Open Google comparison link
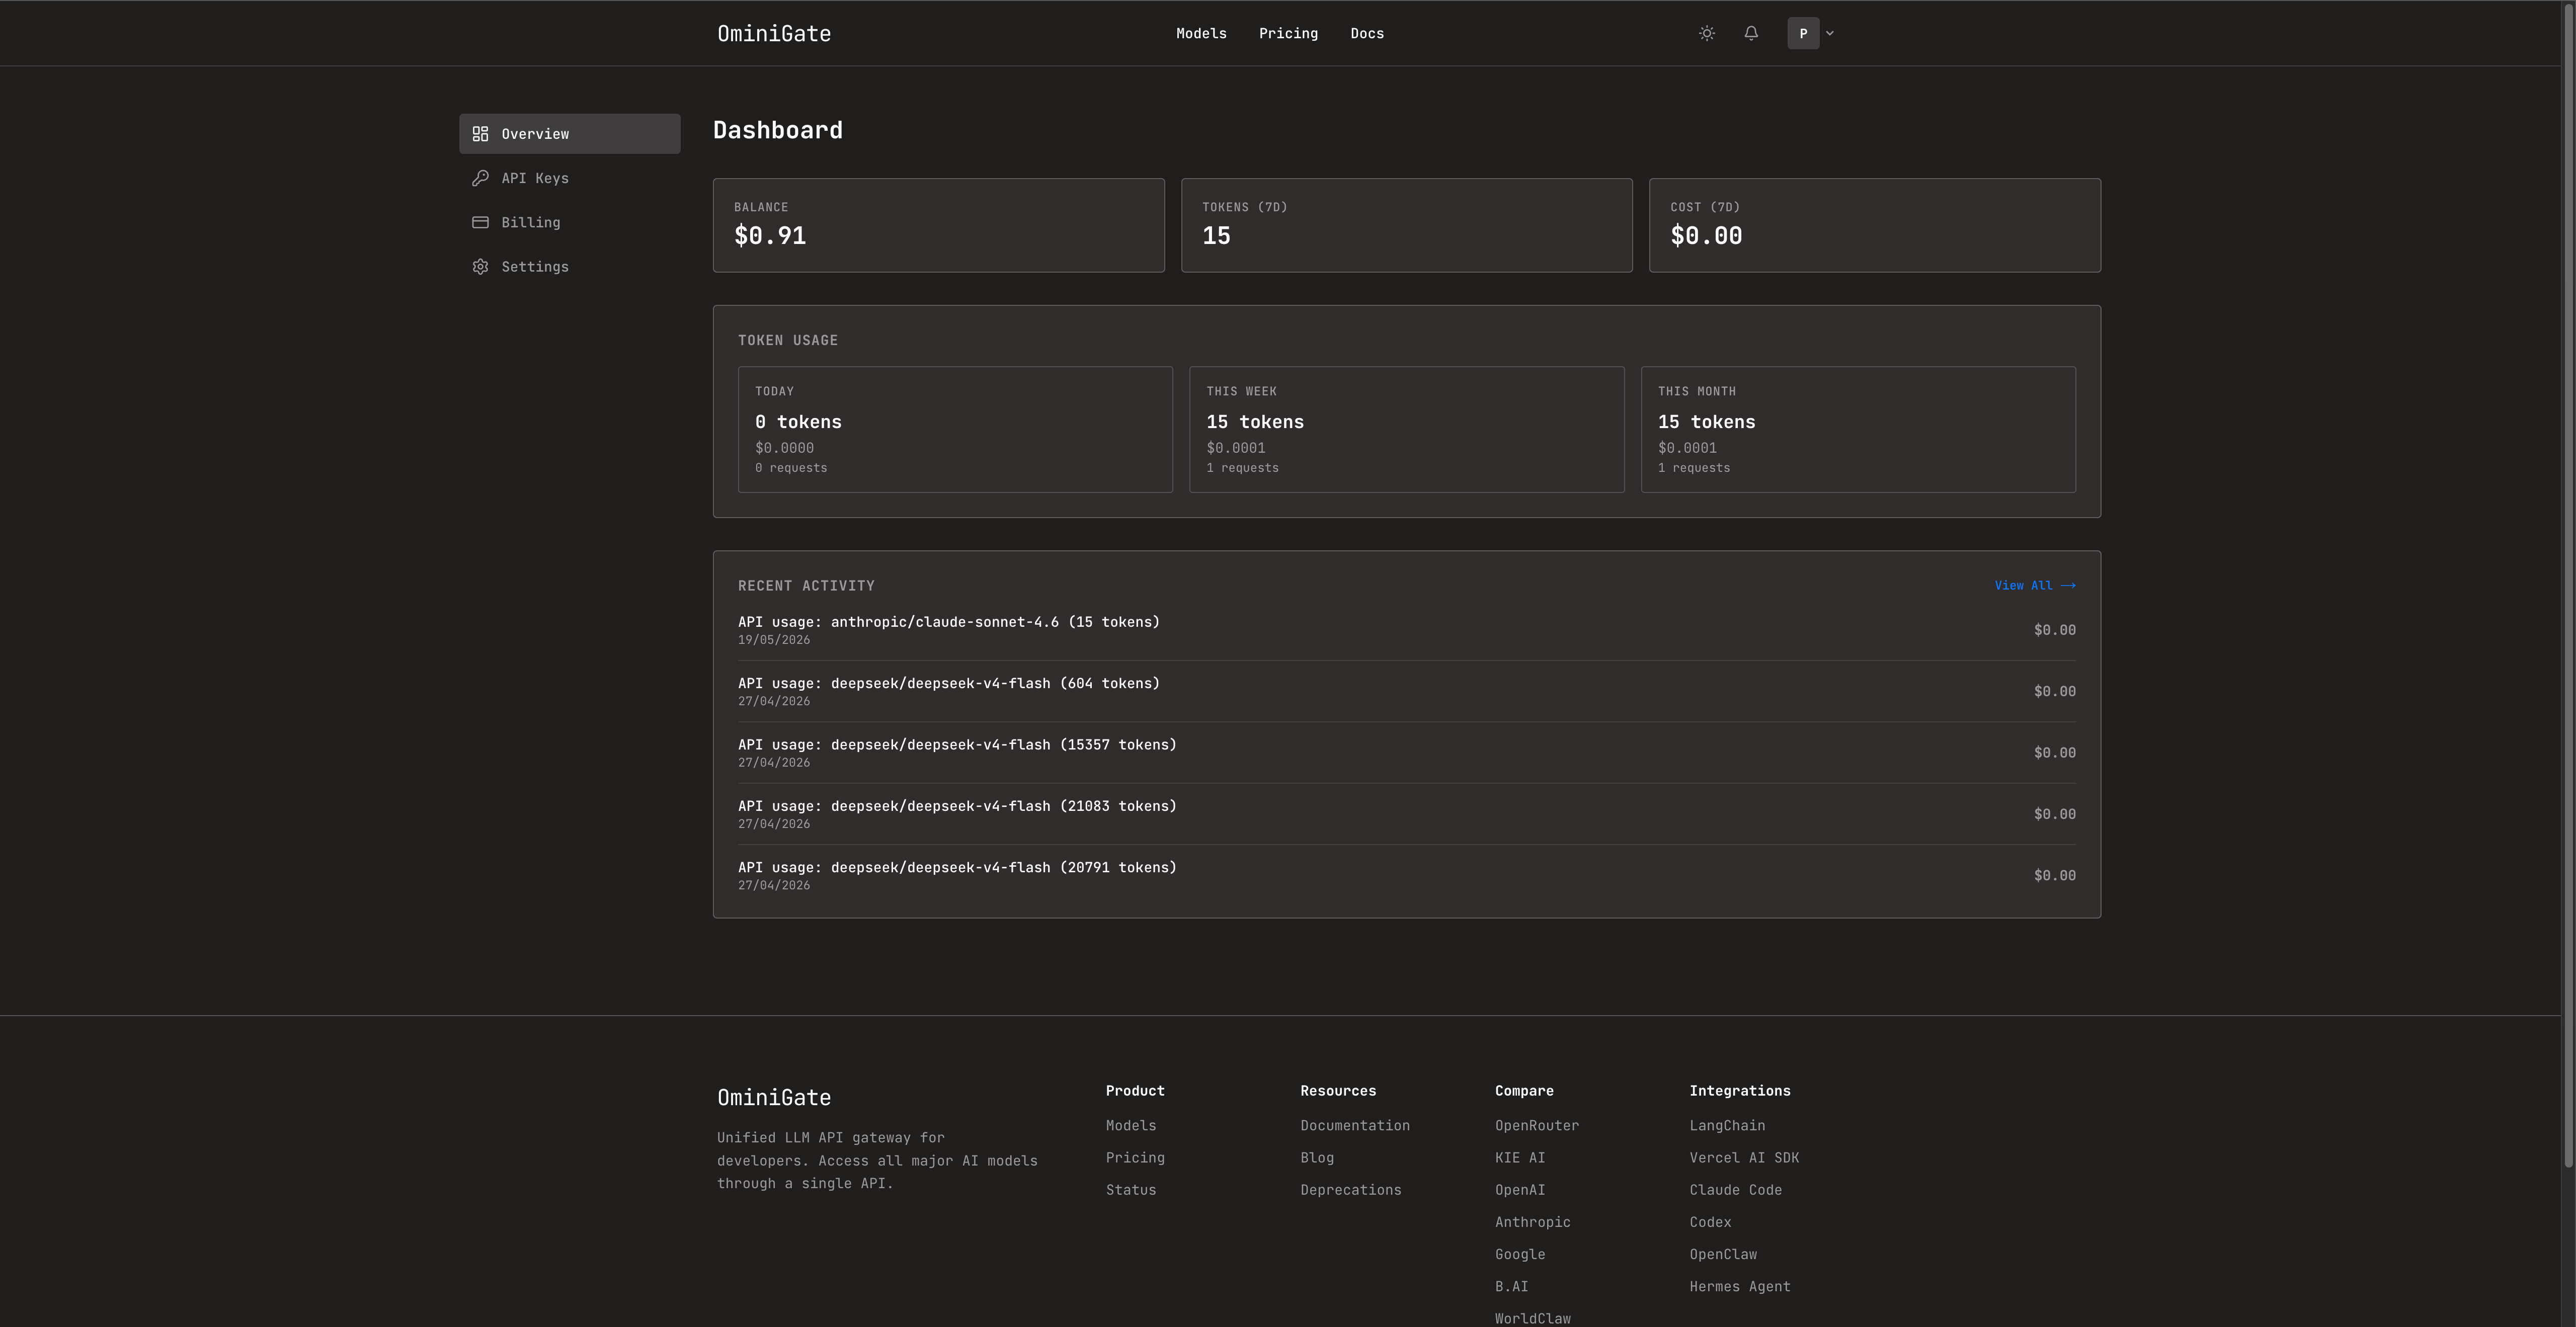 (x=1520, y=1254)
